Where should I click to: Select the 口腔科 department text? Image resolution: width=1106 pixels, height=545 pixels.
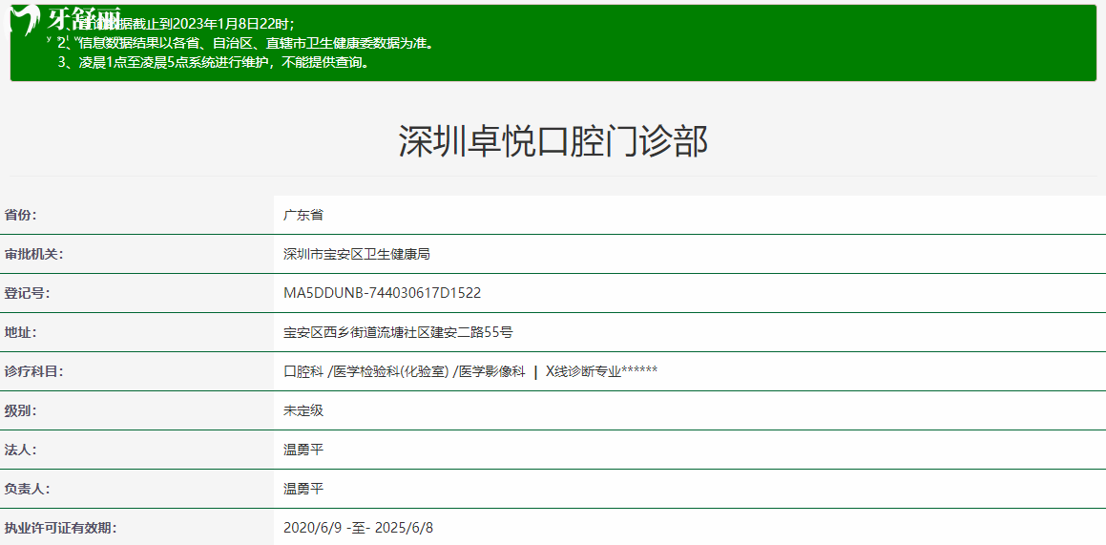[303, 371]
